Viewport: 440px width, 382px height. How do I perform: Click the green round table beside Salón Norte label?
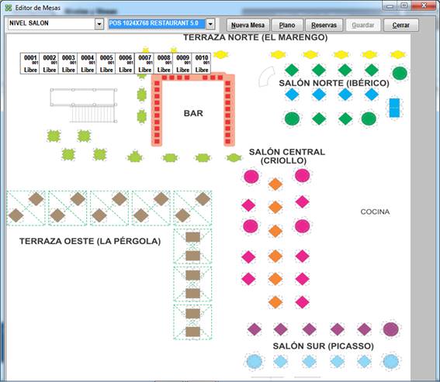[400, 74]
